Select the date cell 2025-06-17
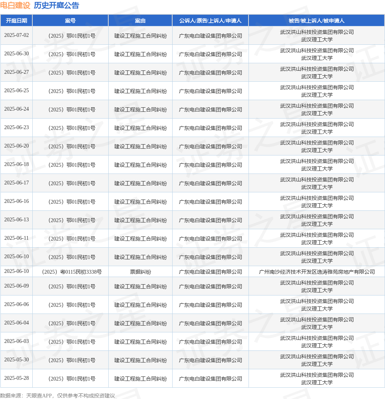 (x=17, y=183)
